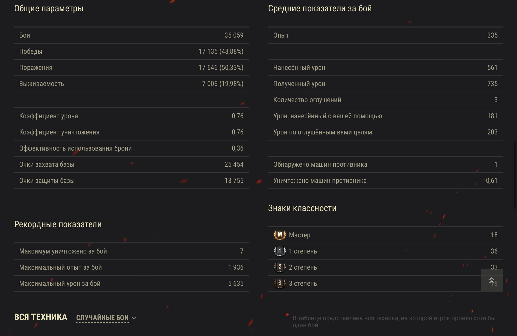Viewport: 517px width, 336px height.
Task: Click the Обнаружено машин противника label
Action: coord(320,164)
